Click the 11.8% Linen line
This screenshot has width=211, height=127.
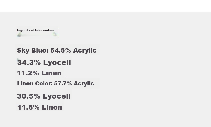40,107
